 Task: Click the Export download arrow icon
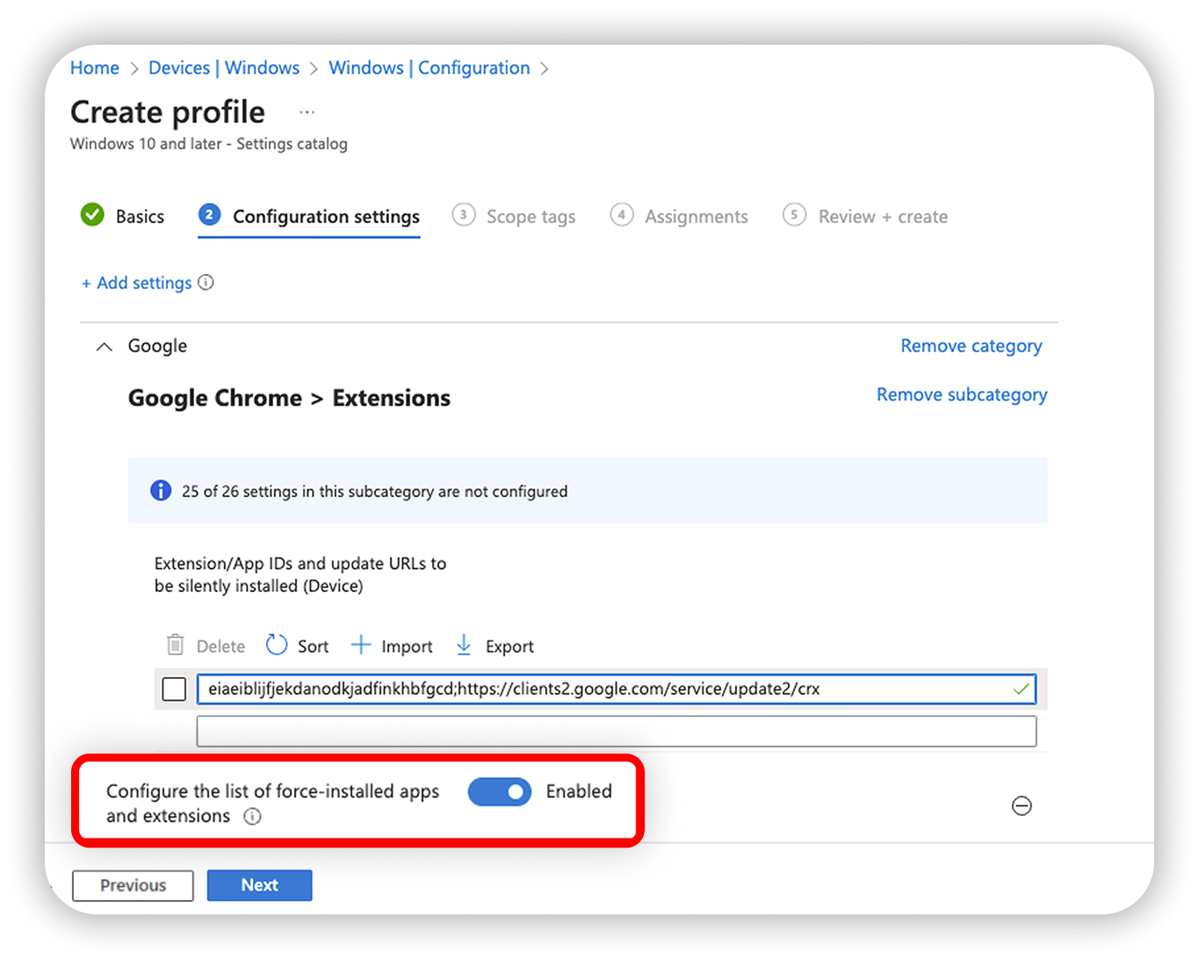point(464,646)
